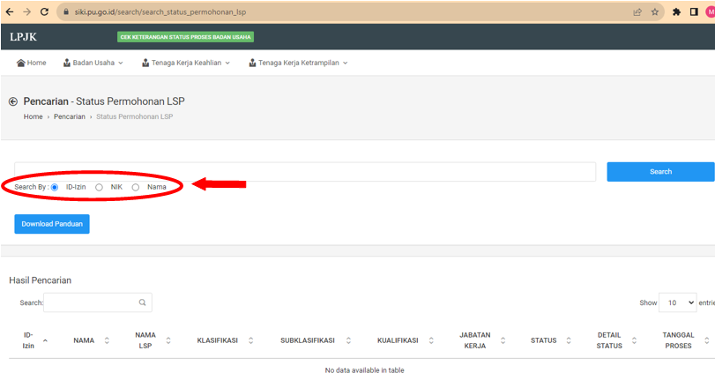The height and width of the screenshot is (373, 715).
Task: Expand the Tenaga Kerja Keahlian menu
Action: (186, 63)
